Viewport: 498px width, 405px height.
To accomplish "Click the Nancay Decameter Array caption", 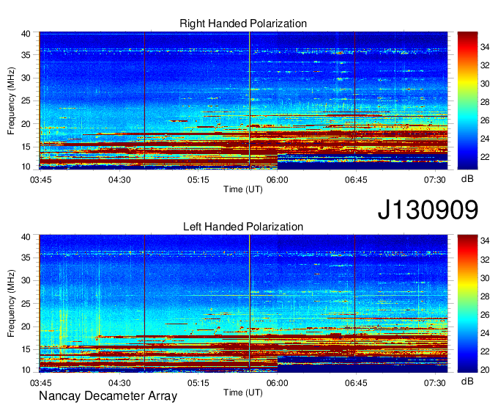I will click(108, 395).
